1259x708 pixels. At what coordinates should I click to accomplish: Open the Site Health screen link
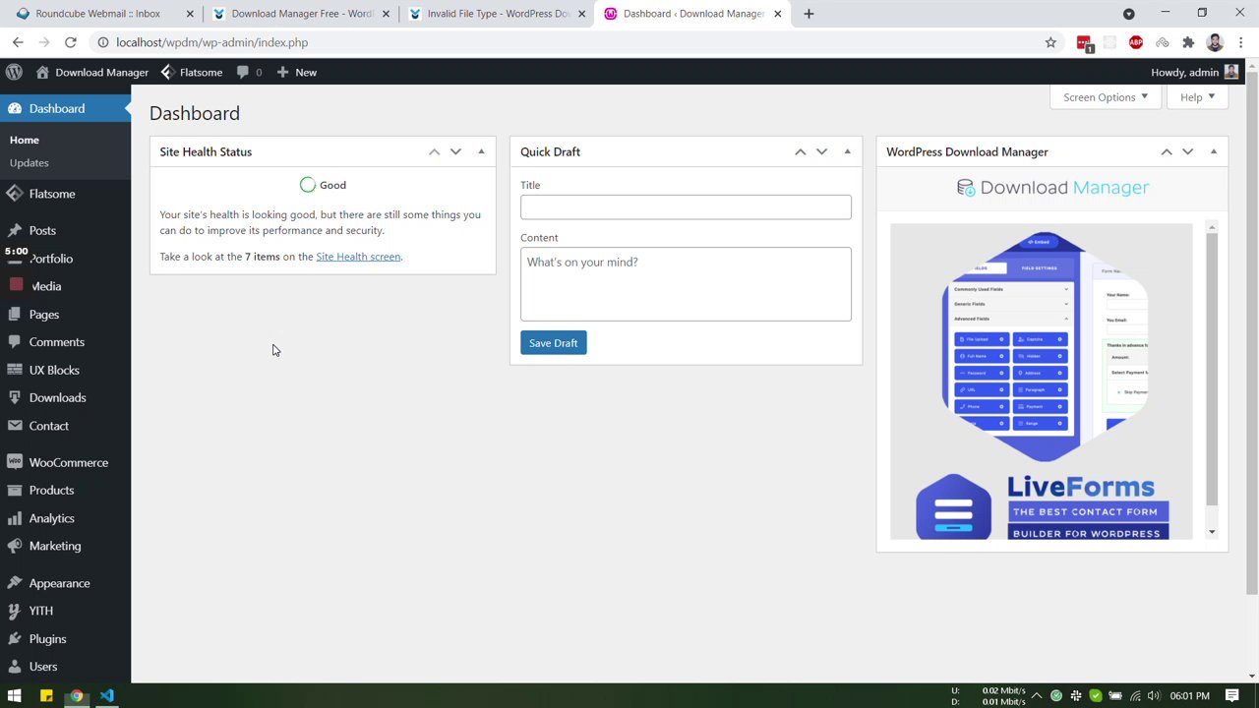(358, 257)
